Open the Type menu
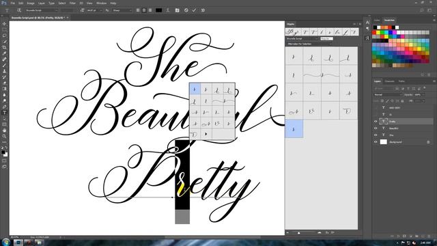The height and width of the screenshot is (246, 437). [52, 3]
